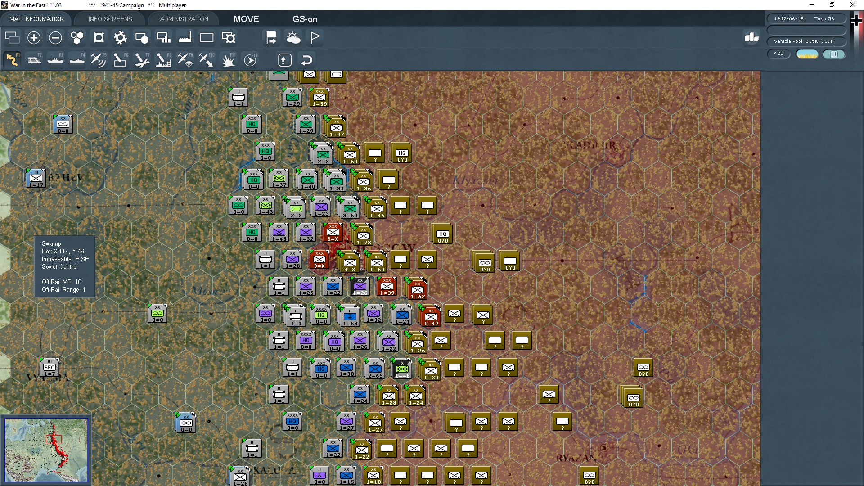Select the Soviet 1=45 infantry stack

click(x=377, y=208)
